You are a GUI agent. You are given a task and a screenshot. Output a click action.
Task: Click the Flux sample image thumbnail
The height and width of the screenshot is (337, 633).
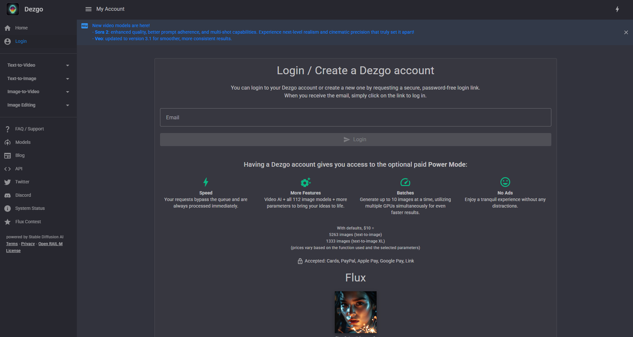[355, 312]
